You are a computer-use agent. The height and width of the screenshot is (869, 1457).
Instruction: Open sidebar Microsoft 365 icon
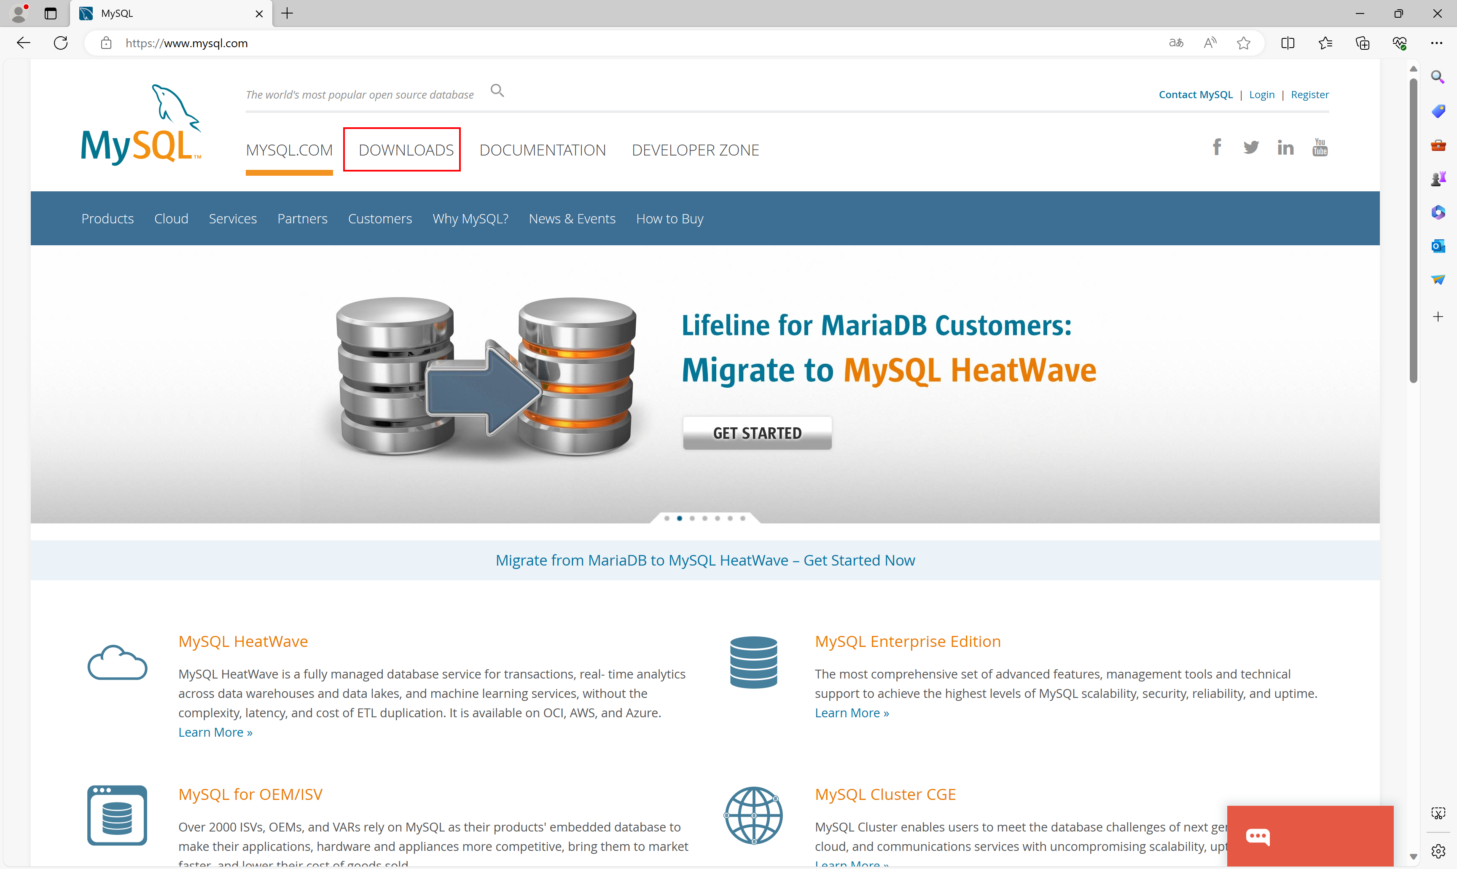coord(1438,212)
